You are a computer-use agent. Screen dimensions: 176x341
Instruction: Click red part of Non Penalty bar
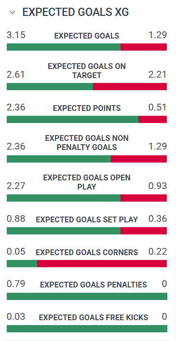click(139, 159)
